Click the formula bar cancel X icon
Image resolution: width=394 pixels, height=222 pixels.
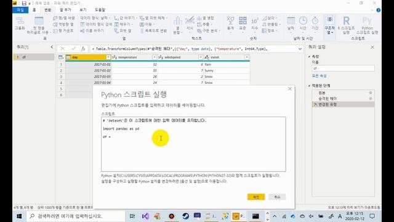tap(63, 49)
